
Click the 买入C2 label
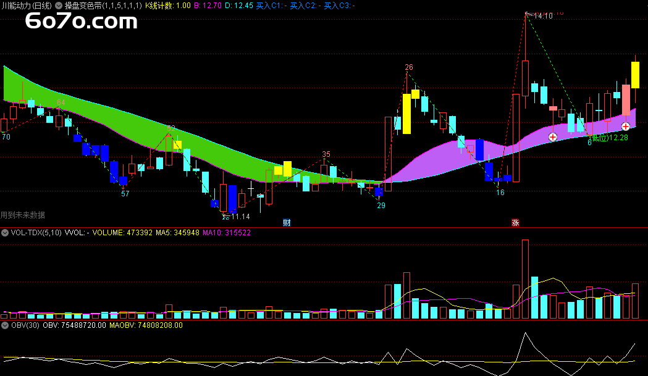click(305, 6)
